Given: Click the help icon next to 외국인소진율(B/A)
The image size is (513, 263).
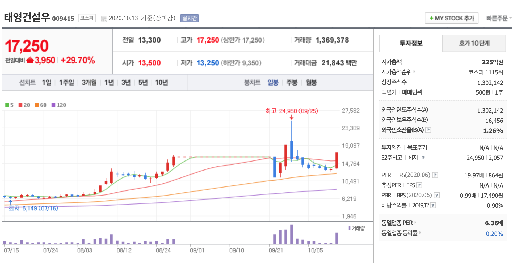Looking at the screenshot, I should coord(428,130).
